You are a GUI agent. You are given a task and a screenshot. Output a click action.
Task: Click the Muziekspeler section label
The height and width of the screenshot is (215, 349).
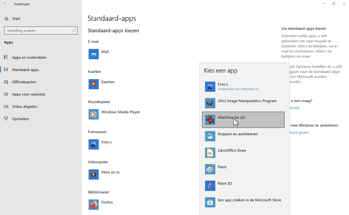point(99,102)
